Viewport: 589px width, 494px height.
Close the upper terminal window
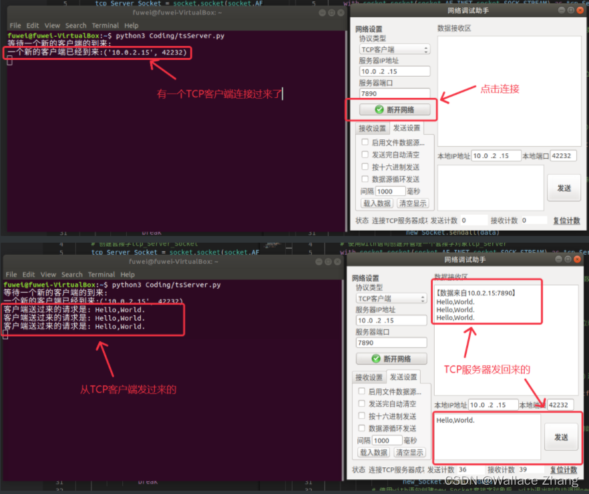(341, 13)
